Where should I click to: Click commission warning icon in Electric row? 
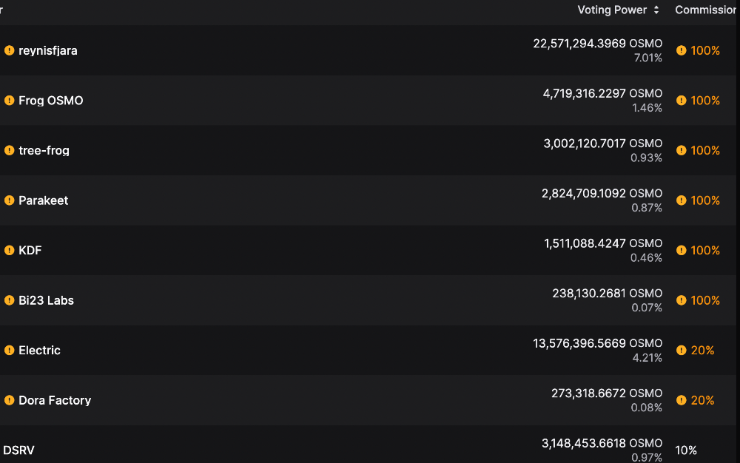pos(681,351)
